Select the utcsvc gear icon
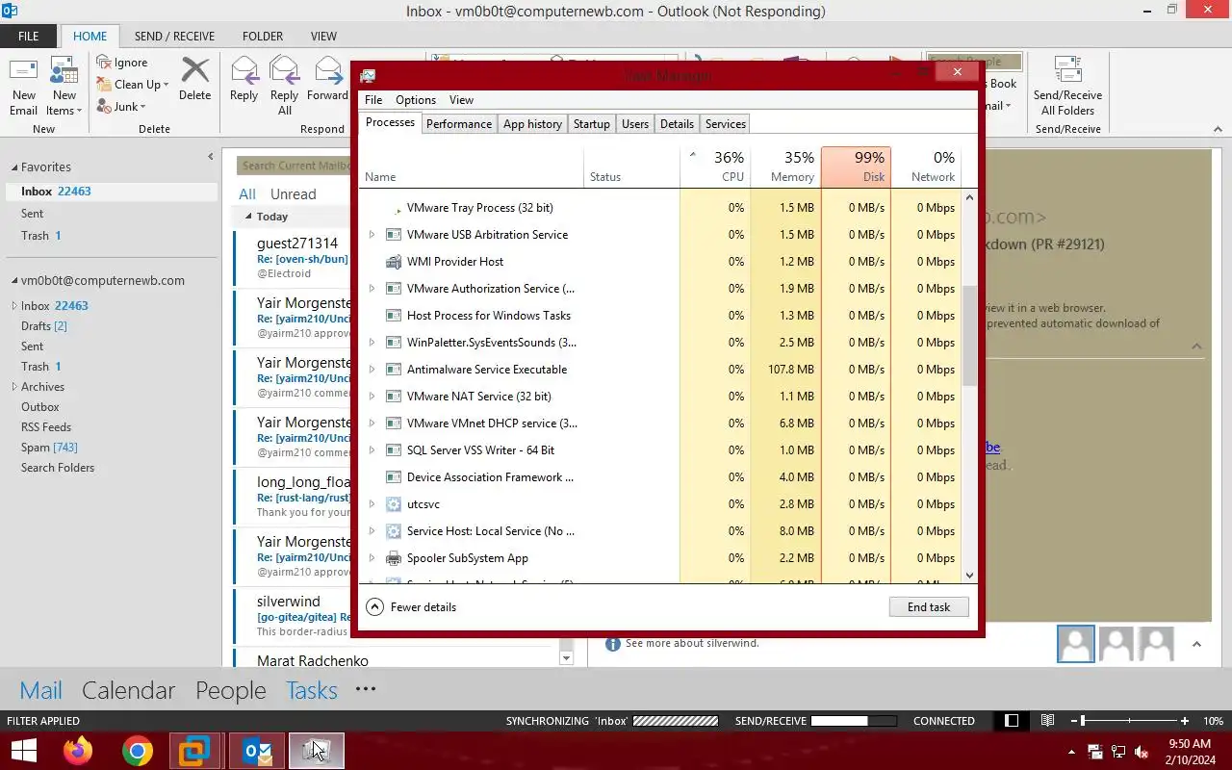The image size is (1232, 770). tap(393, 504)
